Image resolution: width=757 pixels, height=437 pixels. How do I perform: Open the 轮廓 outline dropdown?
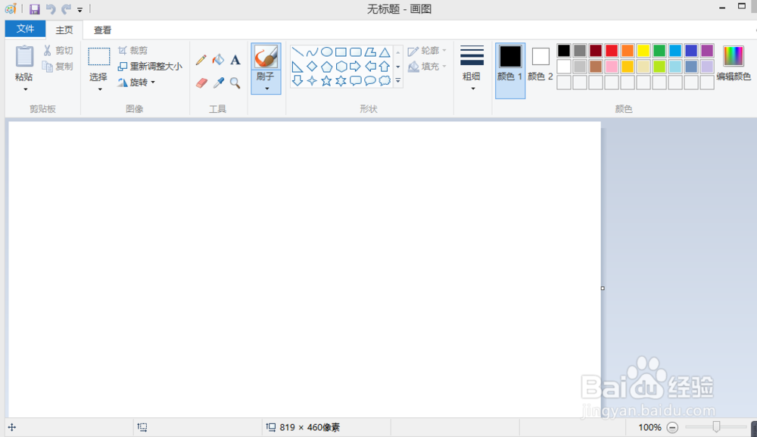pos(427,51)
